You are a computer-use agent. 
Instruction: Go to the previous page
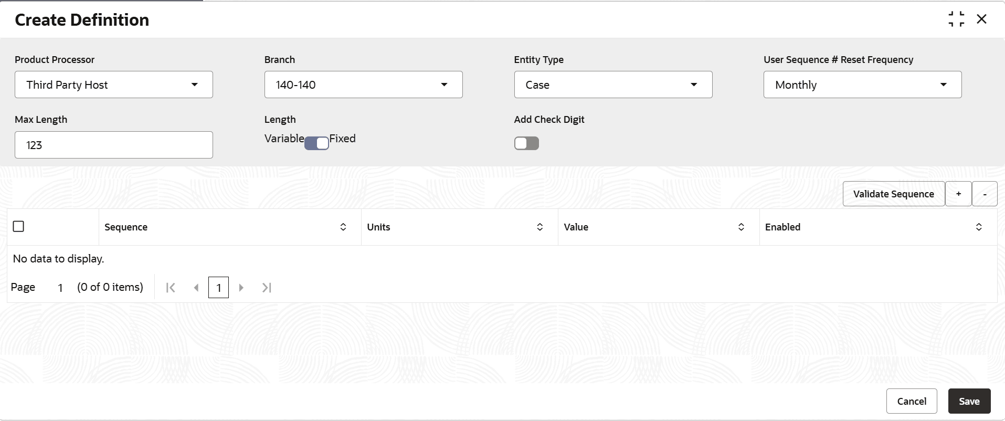[x=196, y=288]
